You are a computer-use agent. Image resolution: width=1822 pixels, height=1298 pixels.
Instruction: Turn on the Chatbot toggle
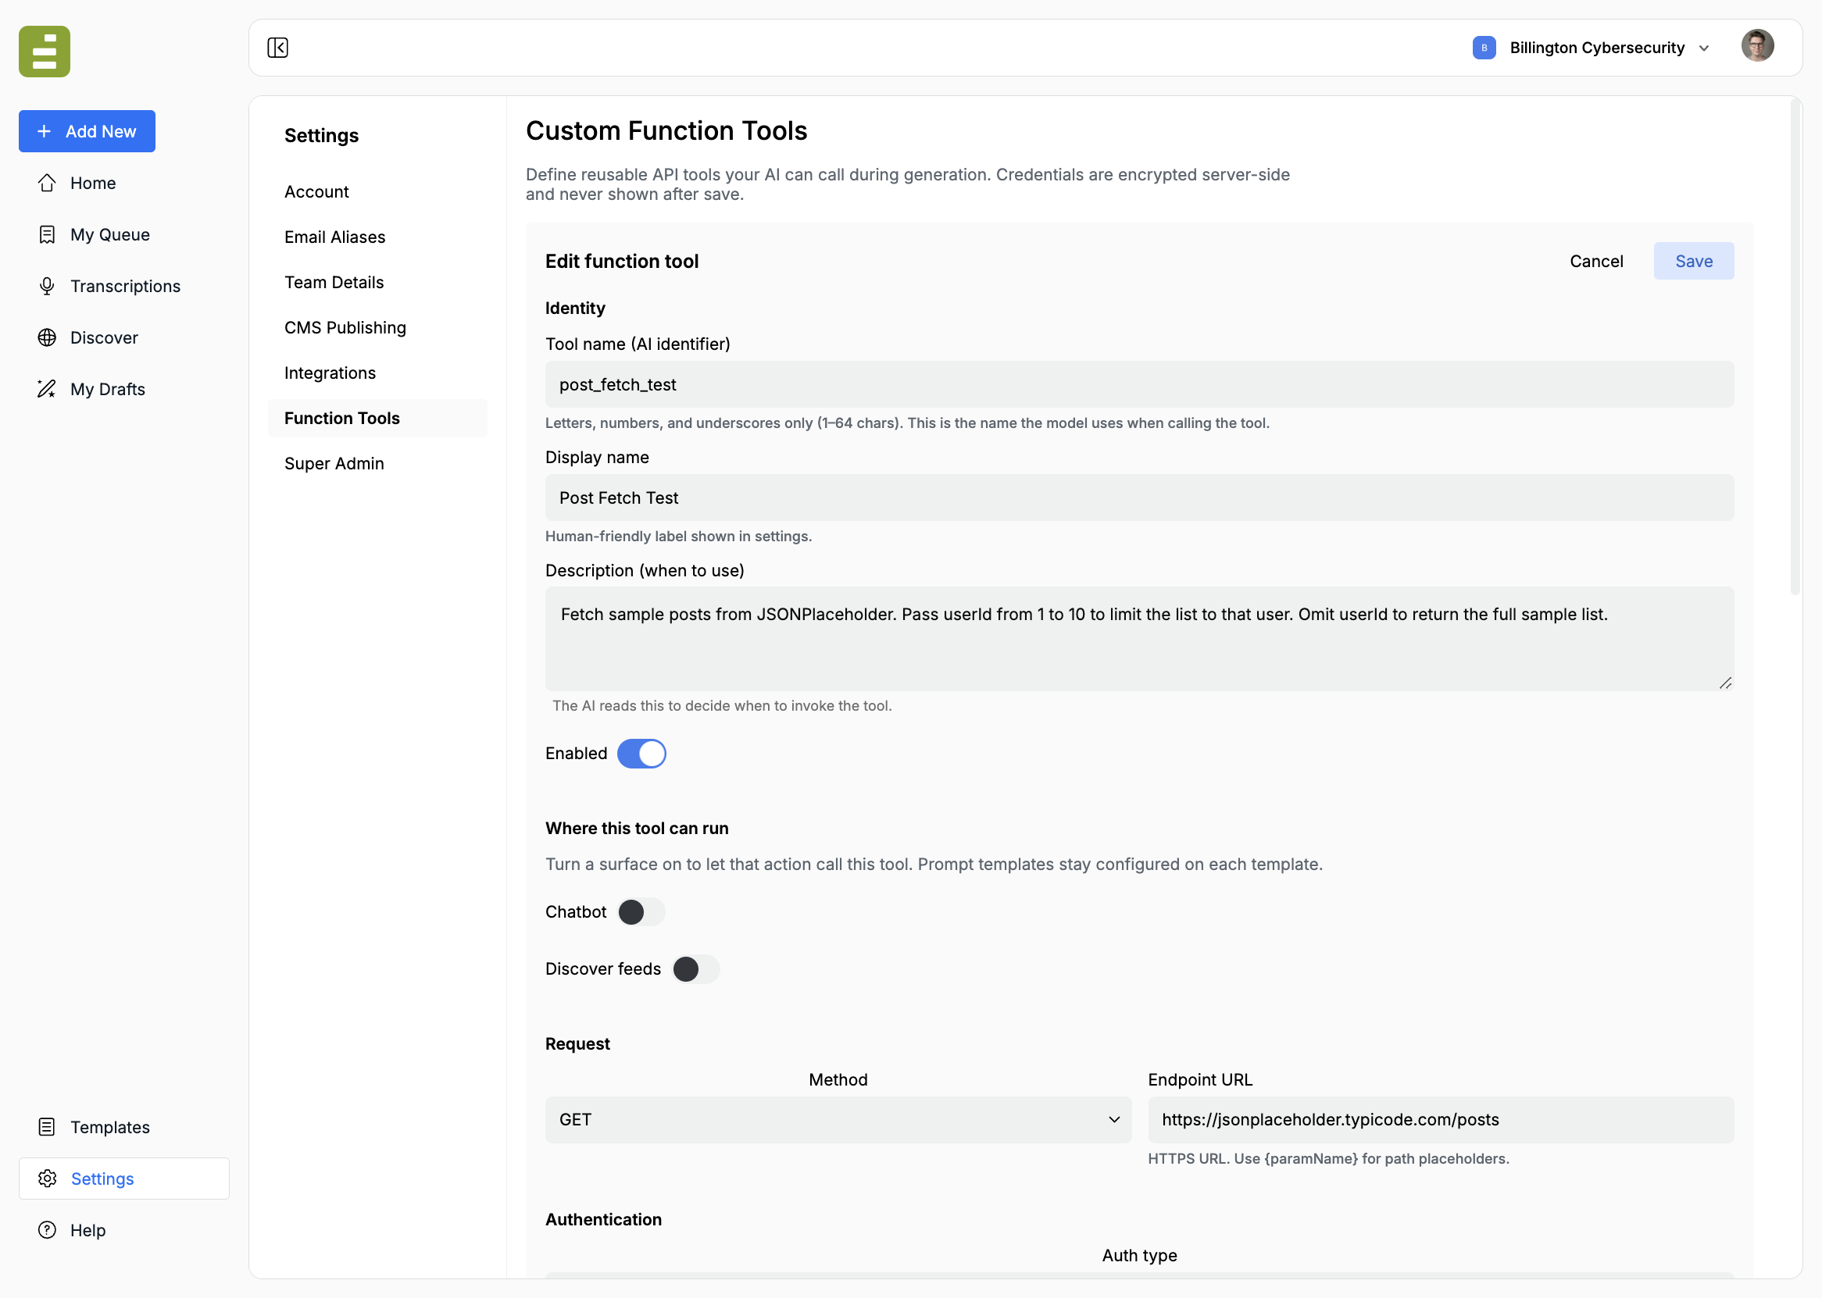point(641,912)
